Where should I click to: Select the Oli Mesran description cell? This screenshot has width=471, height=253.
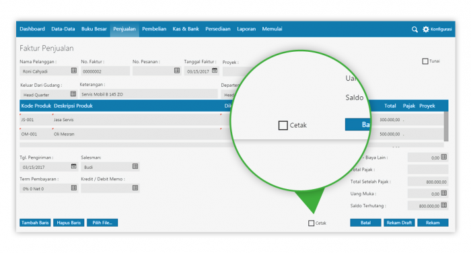[x=137, y=134]
